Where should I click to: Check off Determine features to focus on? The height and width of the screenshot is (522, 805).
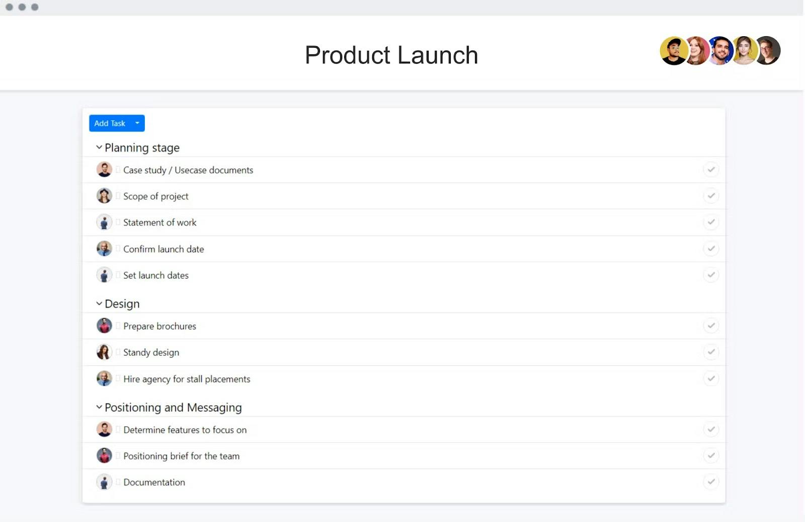coord(711,429)
